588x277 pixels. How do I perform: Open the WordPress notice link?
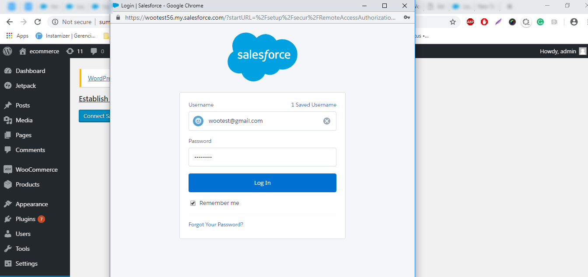pos(99,78)
